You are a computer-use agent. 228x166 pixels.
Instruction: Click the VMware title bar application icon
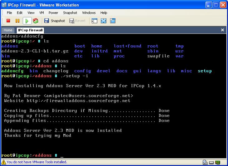click(4, 5)
